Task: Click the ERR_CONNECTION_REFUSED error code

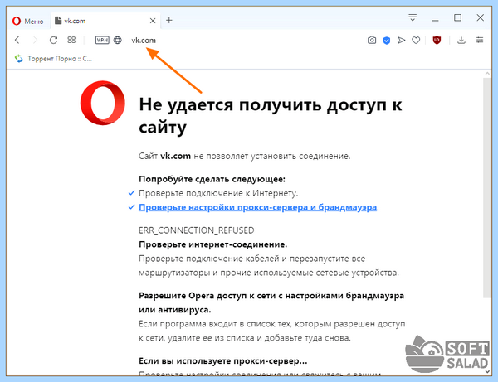Action: tap(196, 230)
